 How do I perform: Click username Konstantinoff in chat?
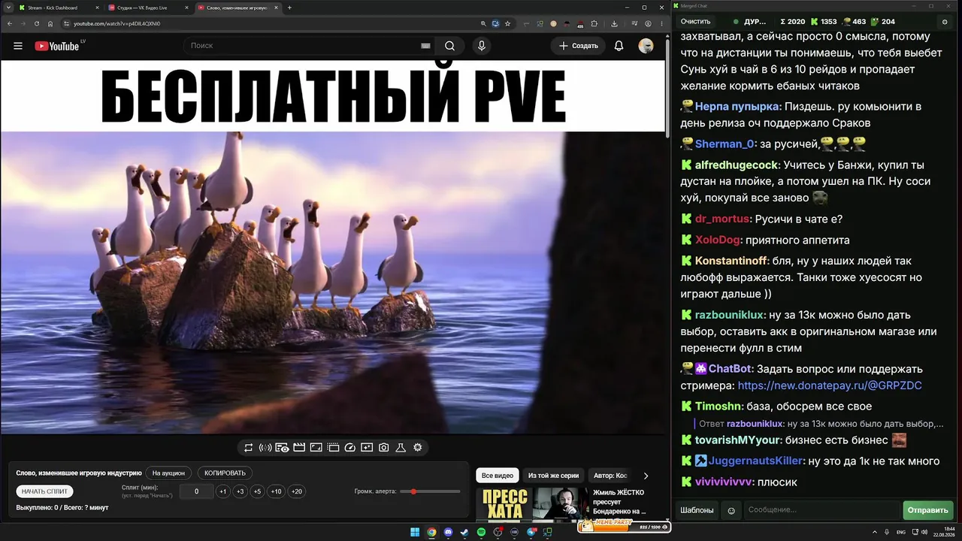(x=731, y=261)
